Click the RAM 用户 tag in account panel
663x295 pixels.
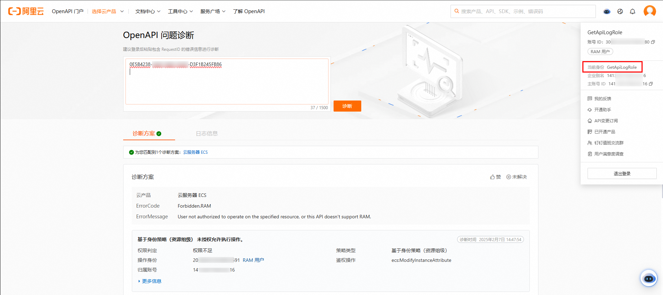[x=600, y=51]
